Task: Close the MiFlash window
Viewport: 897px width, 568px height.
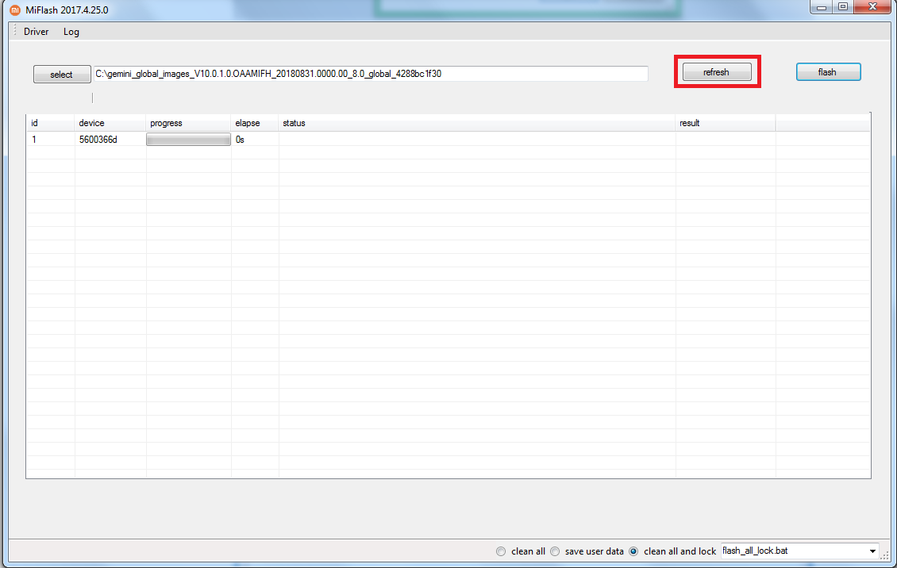Action: (x=873, y=7)
